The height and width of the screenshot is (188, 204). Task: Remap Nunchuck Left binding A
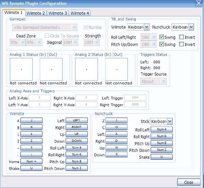click(x=116, y=134)
